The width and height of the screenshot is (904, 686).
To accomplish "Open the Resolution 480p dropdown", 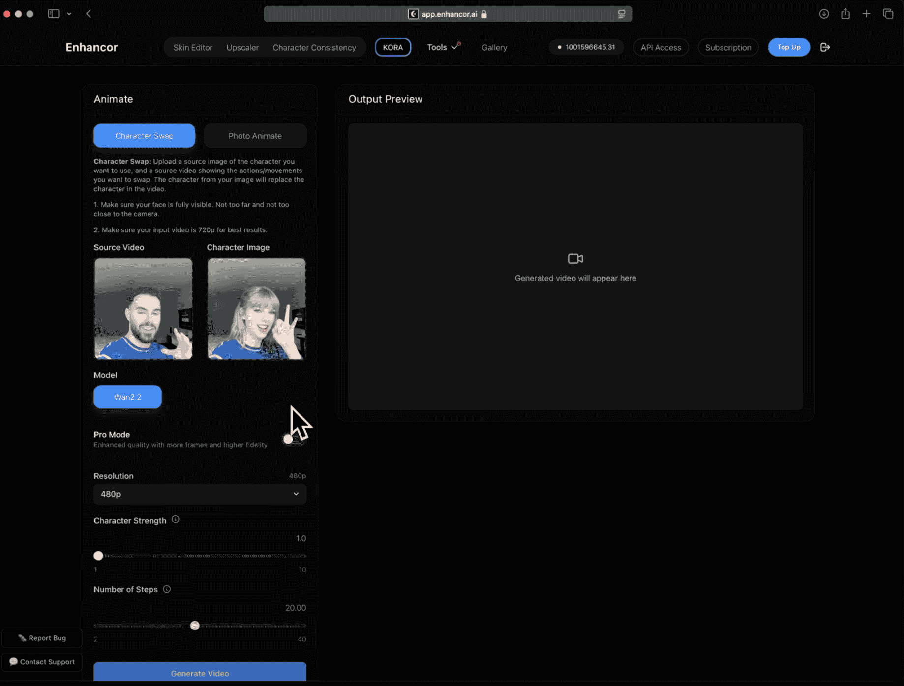I will click(200, 494).
